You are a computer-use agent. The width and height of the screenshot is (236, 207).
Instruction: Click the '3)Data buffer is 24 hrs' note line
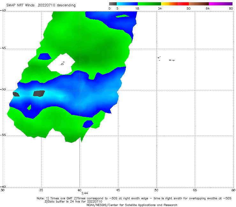pyautogui.click(x=73, y=202)
